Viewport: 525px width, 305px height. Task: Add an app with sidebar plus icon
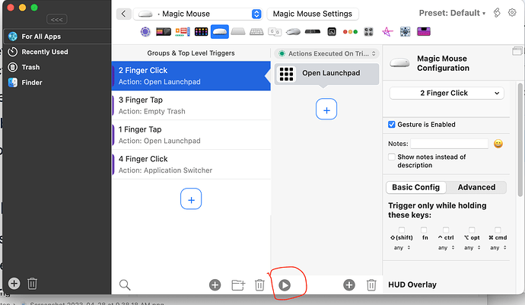(14, 284)
